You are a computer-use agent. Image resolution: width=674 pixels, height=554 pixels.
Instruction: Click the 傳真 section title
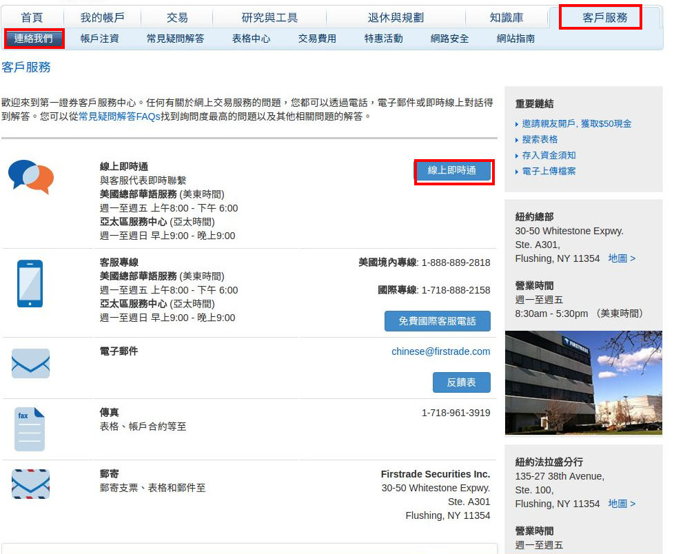click(x=109, y=413)
